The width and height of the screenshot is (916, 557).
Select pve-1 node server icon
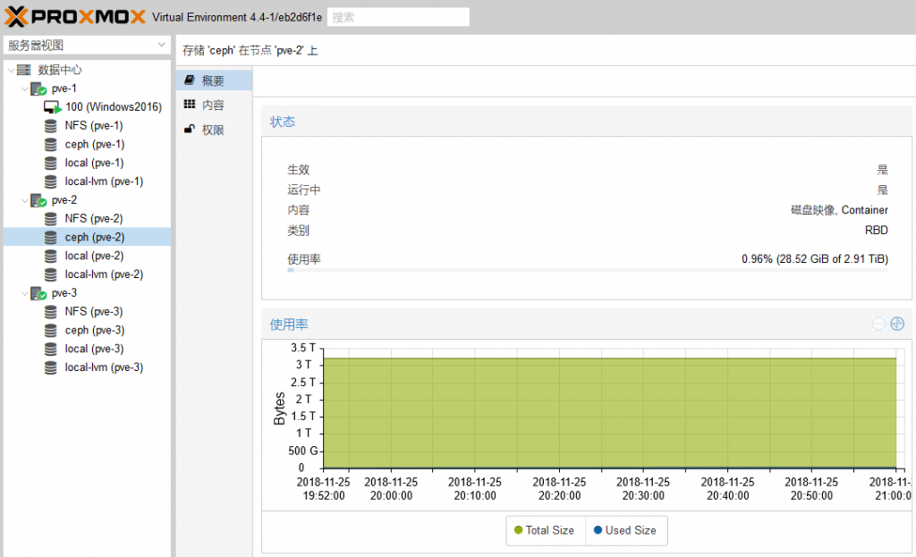(38, 89)
